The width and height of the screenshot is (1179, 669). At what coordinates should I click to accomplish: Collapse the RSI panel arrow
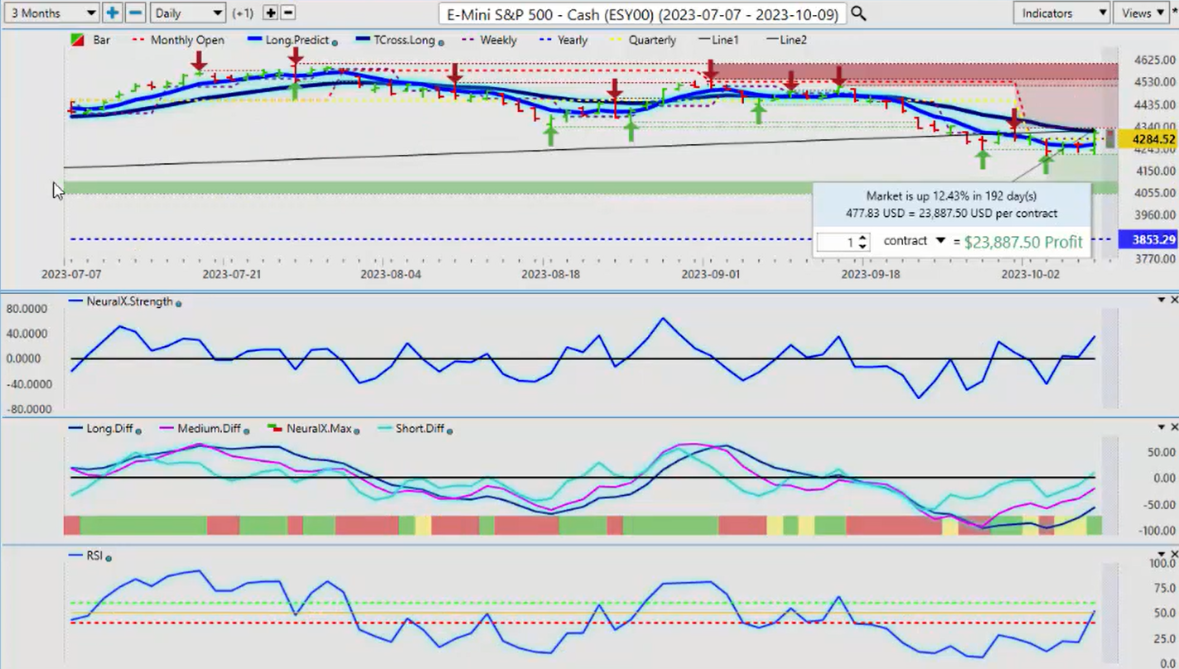[x=1162, y=554]
